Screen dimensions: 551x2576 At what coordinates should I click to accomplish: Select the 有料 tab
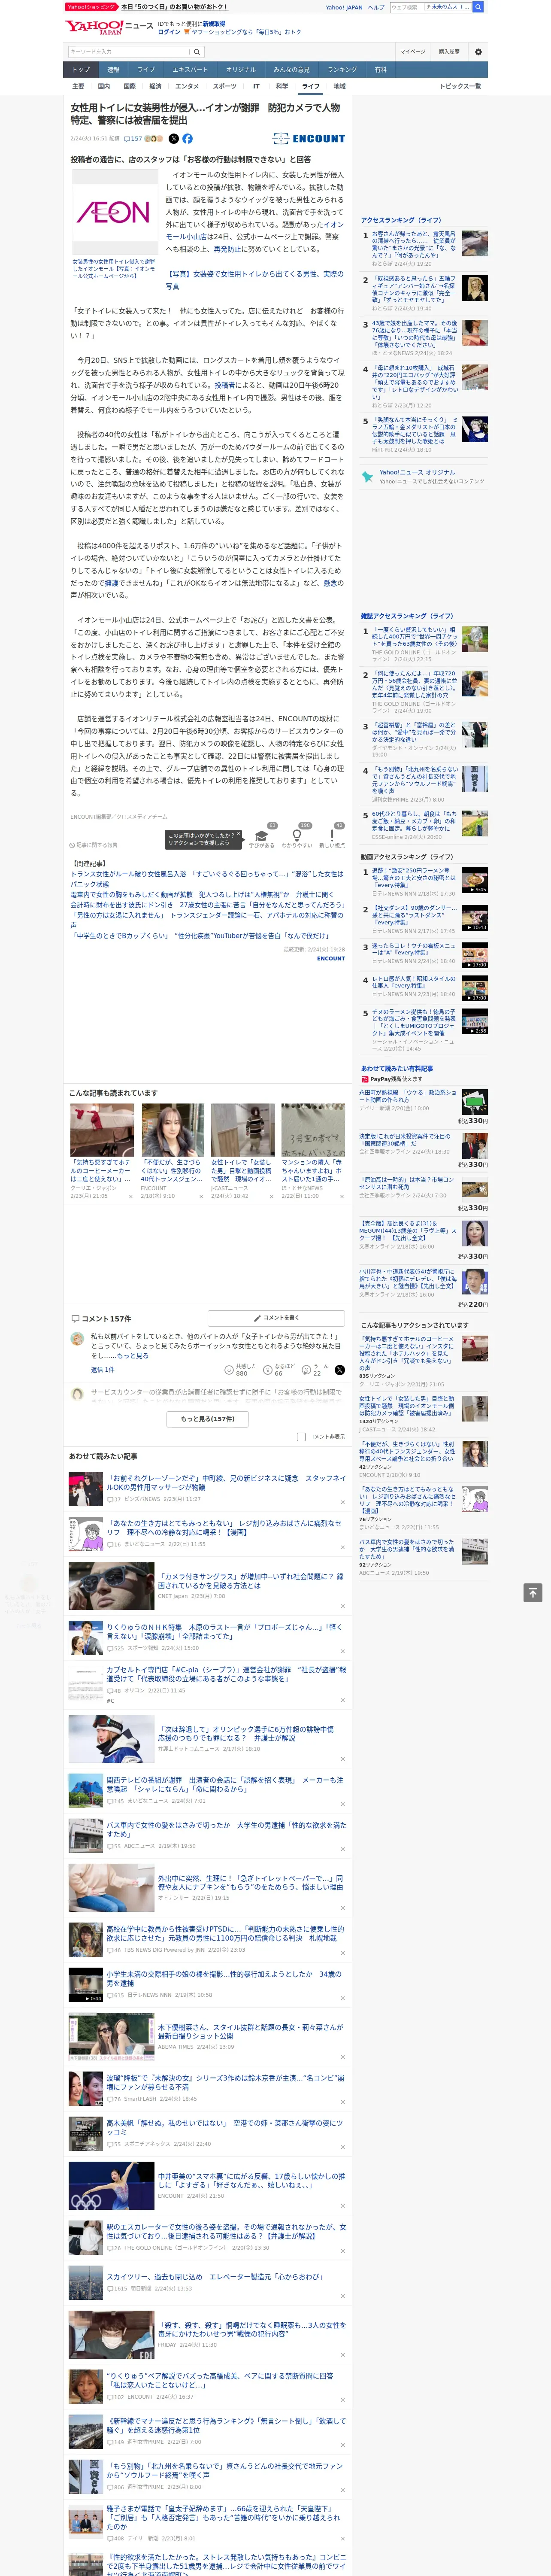pyautogui.click(x=380, y=70)
